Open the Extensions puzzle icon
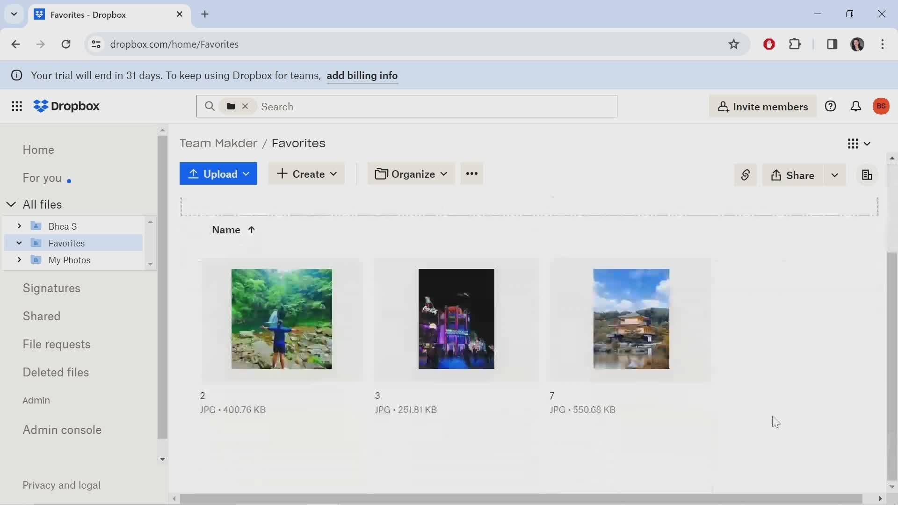 795,44
